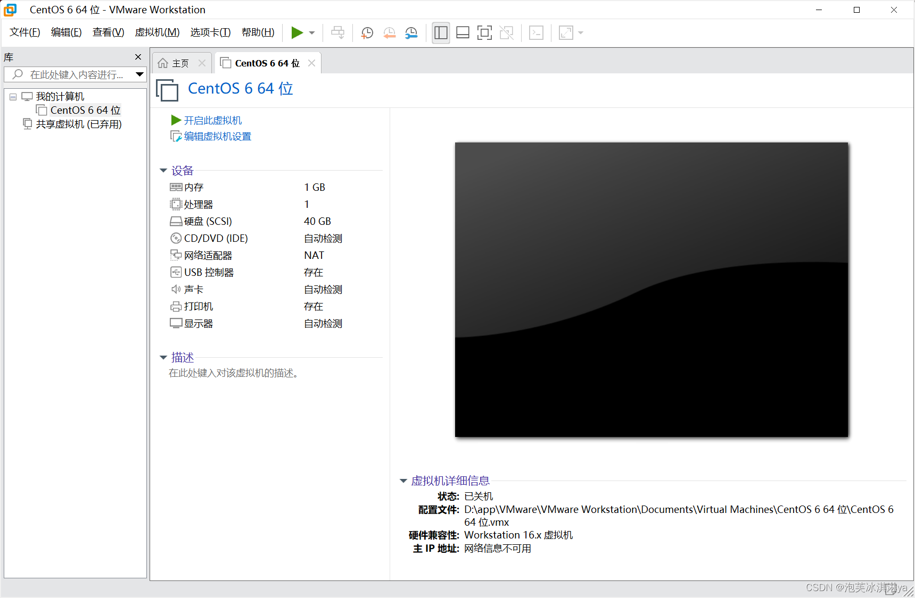Collapse the 虚拟机详细信息 section
Viewport: 915px width, 598px height.
pos(403,481)
